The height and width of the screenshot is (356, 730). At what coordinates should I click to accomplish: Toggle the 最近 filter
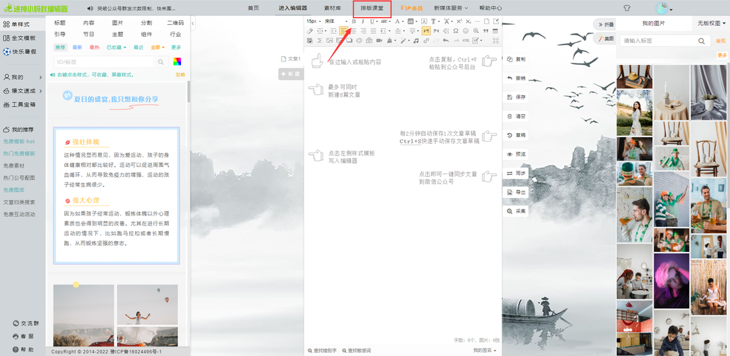139,47
